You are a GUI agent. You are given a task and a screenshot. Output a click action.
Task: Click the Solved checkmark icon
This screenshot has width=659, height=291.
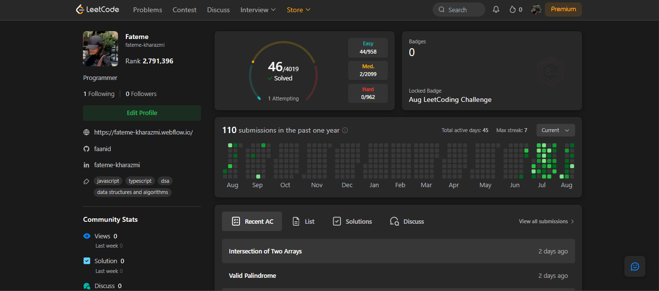coord(270,78)
